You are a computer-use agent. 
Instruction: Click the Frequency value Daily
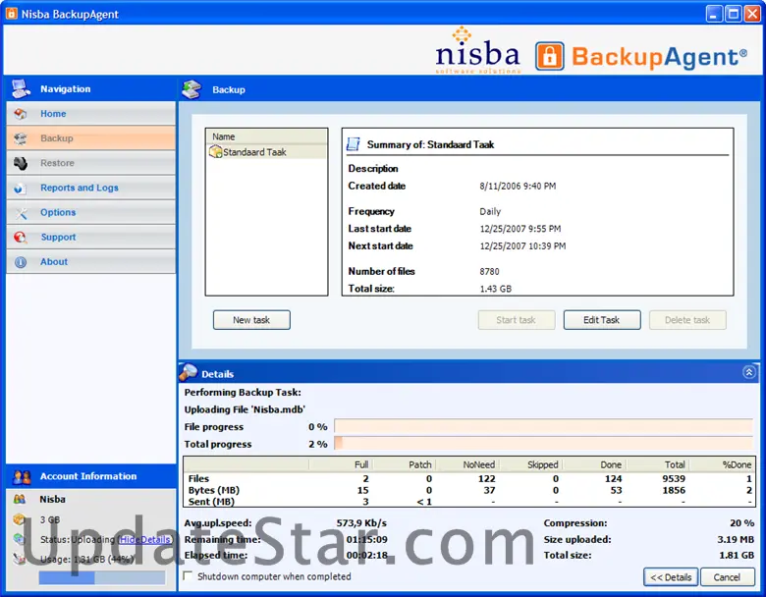pos(490,211)
